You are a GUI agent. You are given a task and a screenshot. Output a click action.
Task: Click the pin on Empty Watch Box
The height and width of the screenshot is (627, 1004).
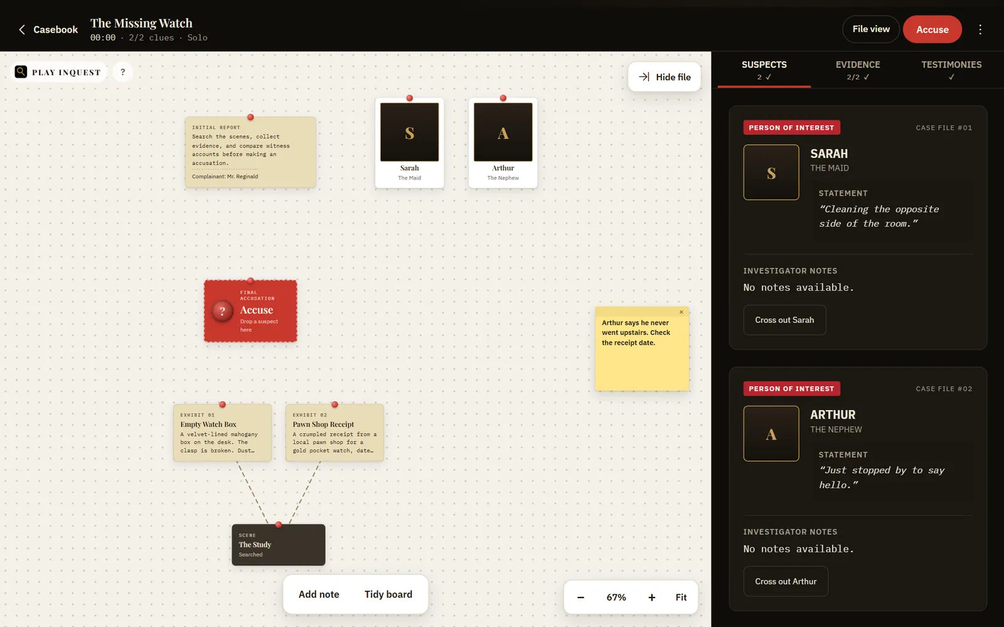pyautogui.click(x=222, y=404)
